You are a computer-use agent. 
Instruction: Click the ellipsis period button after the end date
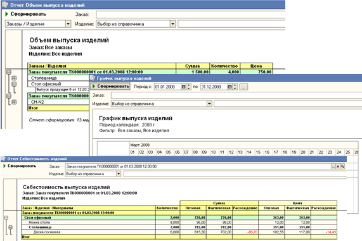point(243,87)
